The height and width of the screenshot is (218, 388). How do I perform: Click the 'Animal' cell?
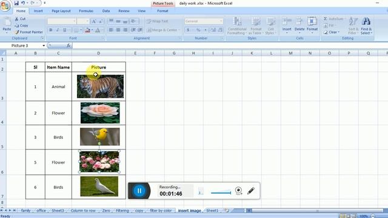click(58, 87)
